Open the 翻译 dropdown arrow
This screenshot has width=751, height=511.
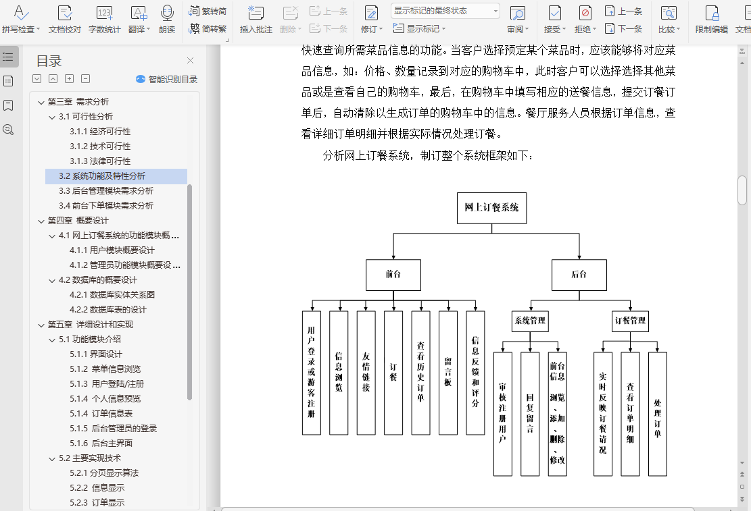[x=148, y=30]
